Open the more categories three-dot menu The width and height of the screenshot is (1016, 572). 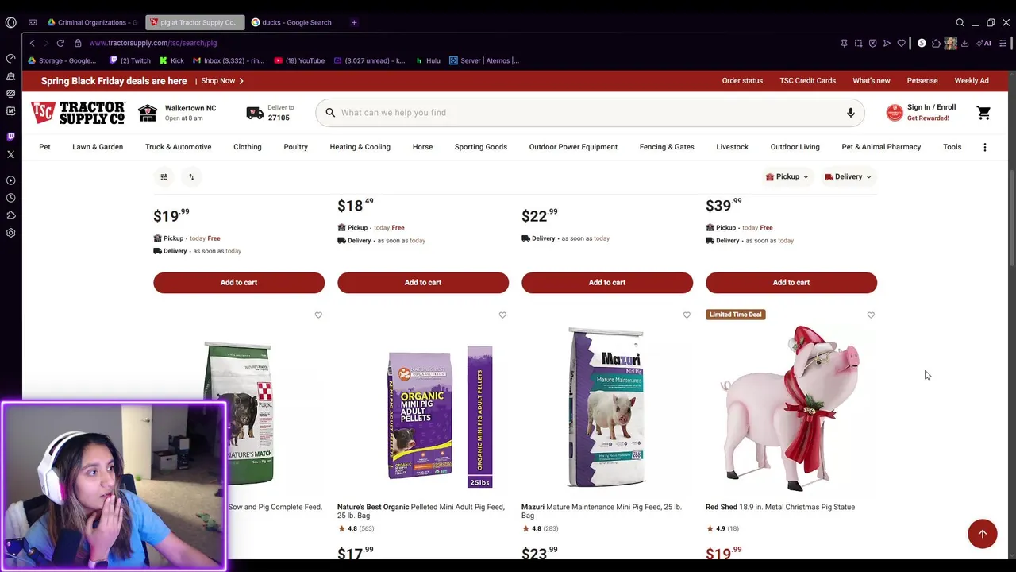985,147
